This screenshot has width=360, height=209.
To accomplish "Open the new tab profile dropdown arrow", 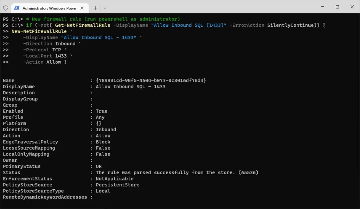I will tap(105, 8).
